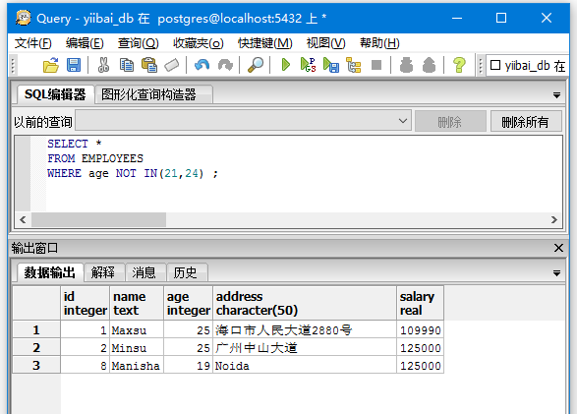This screenshot has width=577, height=414.
Task: Click the editor horizontal scrollbar thumb
Action: [98, 219]
